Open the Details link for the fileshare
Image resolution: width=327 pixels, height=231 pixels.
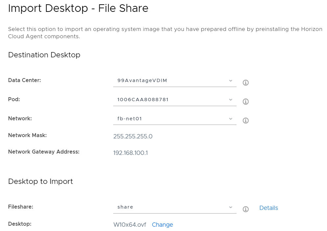(268, 208)
